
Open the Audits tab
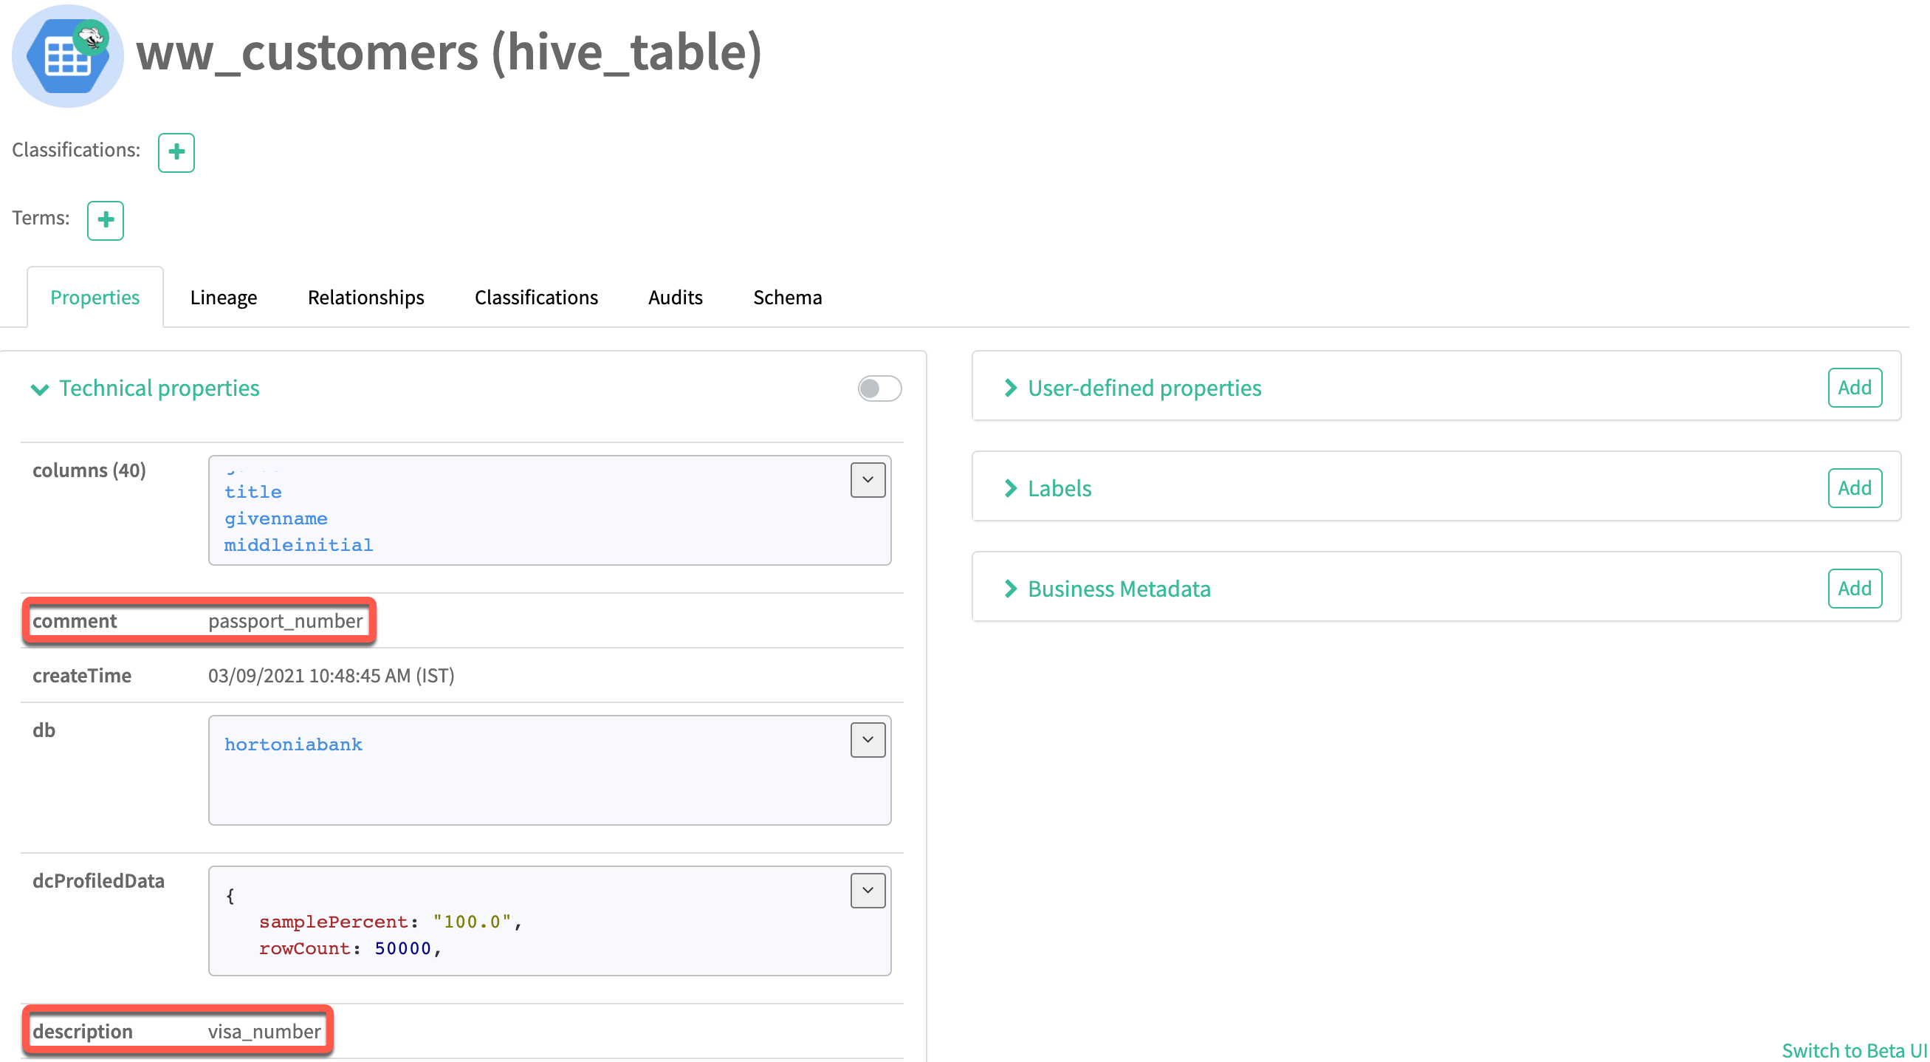674,298
